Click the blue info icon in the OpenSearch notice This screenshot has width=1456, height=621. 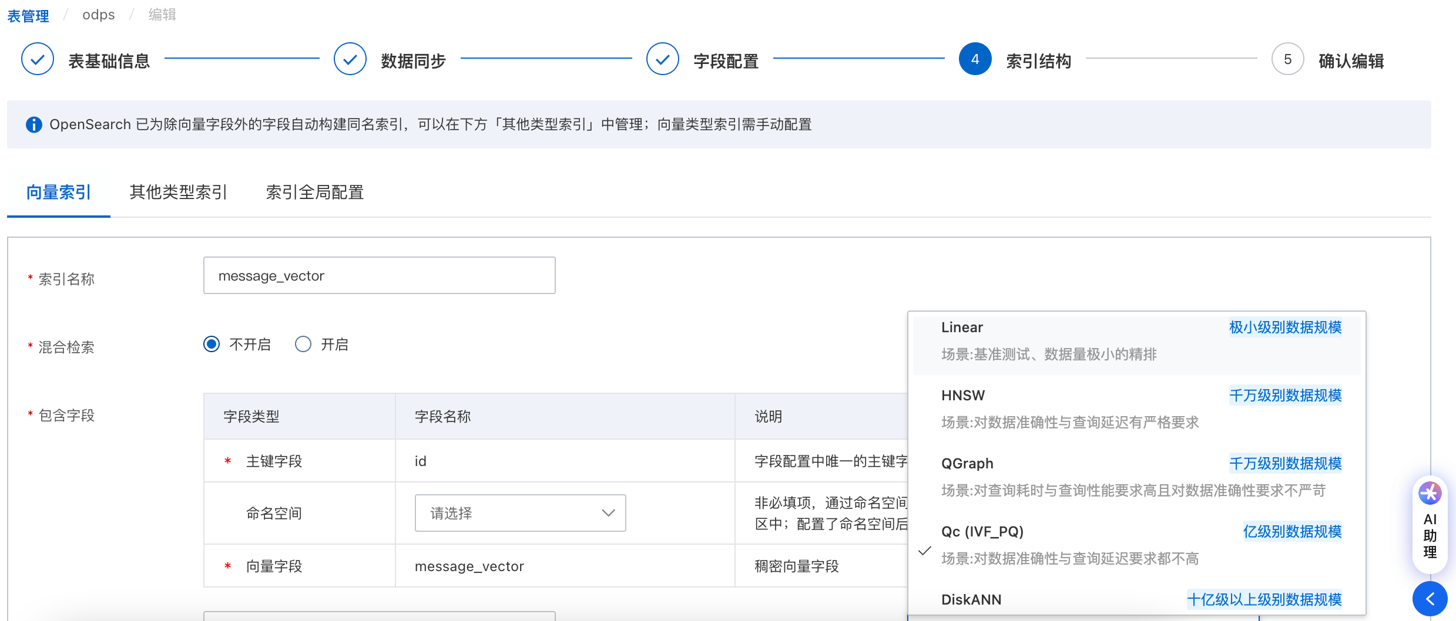pyautogui.click(x=34, y=124)
